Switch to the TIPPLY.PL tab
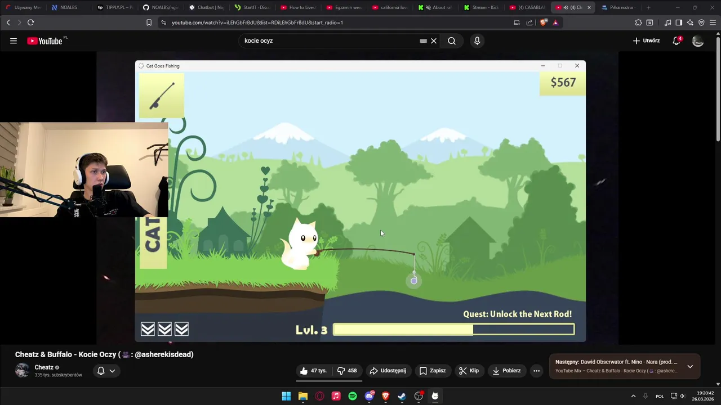721x405 pixels. (x=115, y=7)
